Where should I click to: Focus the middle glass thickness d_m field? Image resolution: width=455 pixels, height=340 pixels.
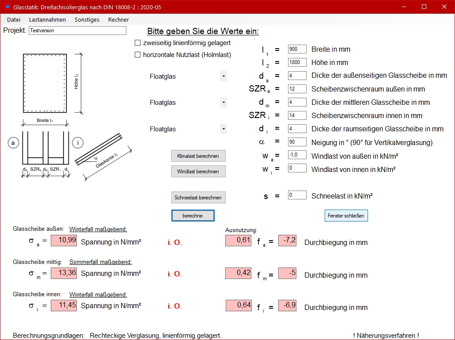point(297,102)
